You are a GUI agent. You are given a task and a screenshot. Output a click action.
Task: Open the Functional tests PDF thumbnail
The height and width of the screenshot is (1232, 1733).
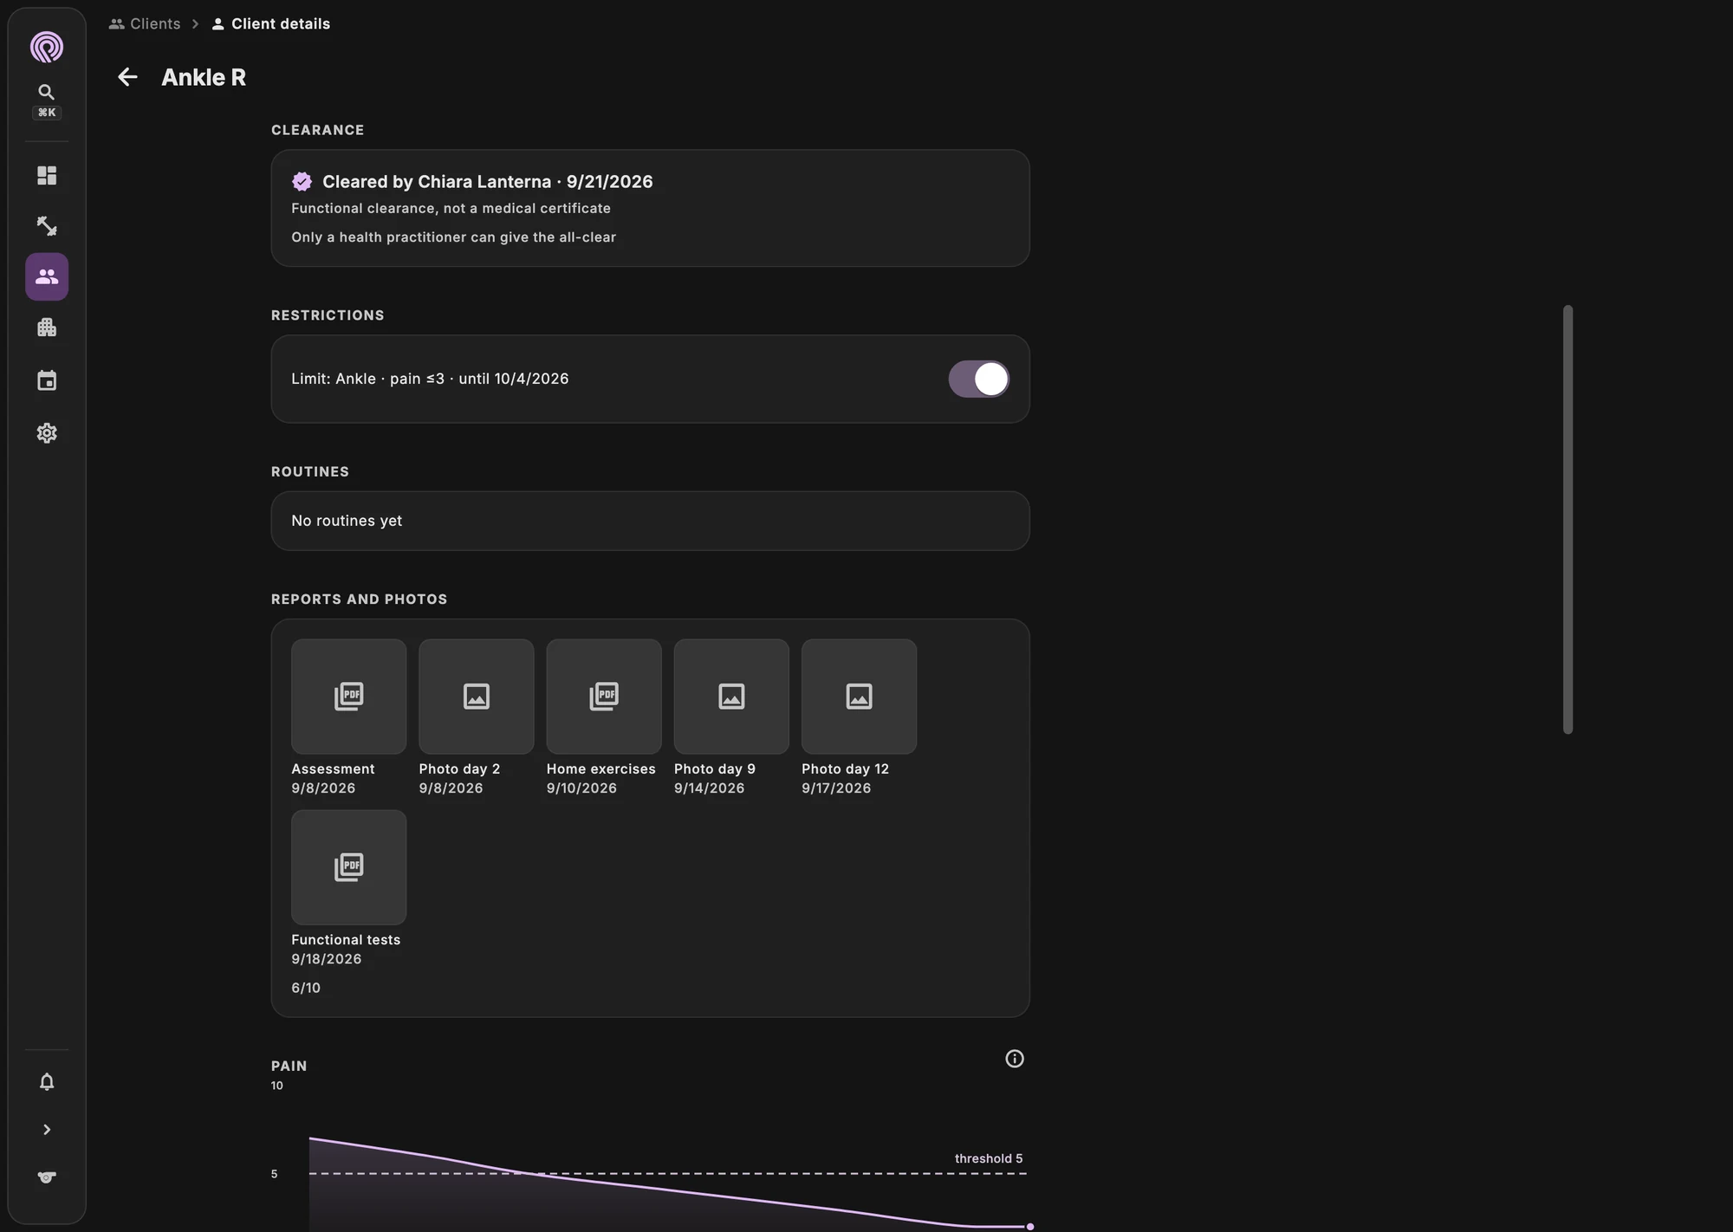349,867
